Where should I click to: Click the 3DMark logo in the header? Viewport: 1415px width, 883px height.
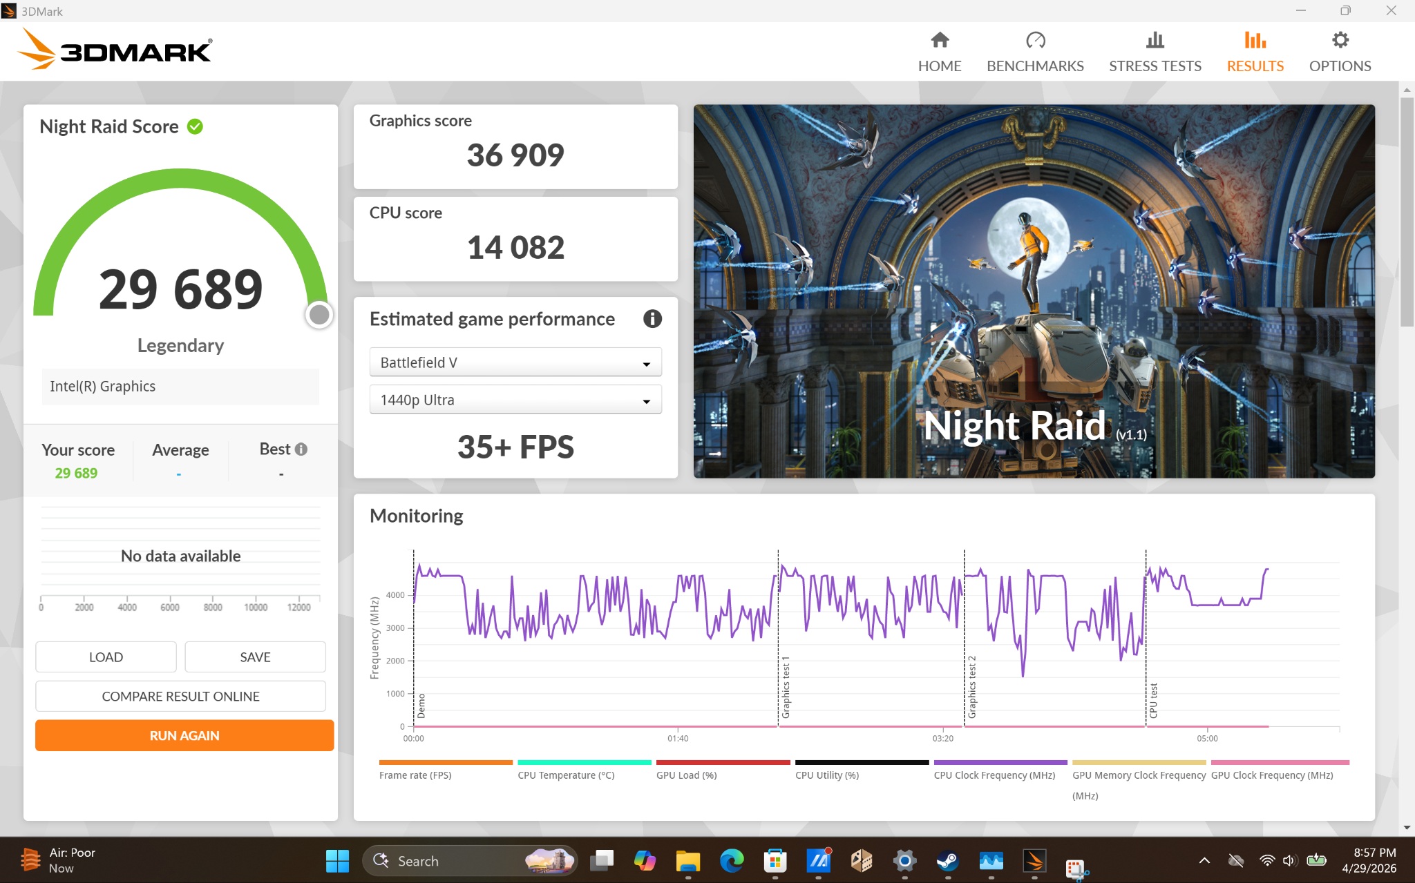click(115, 50)
